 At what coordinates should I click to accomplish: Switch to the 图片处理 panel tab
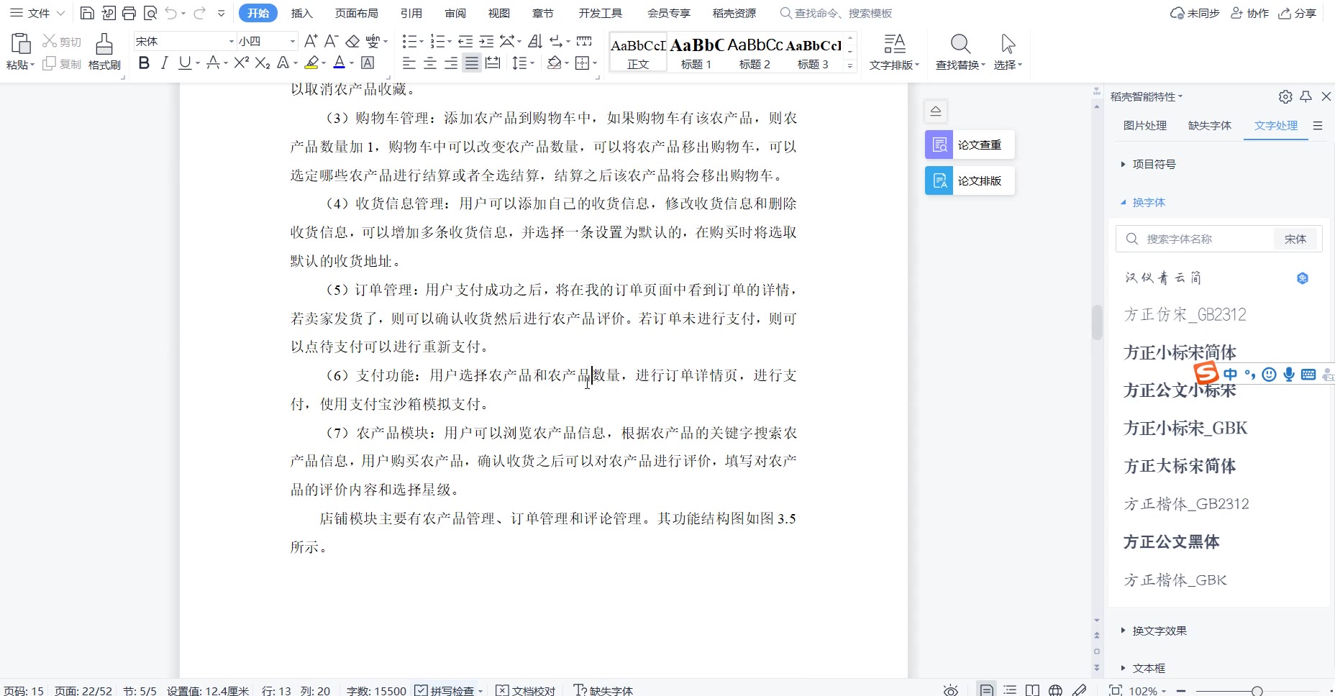pos(1144,125)
